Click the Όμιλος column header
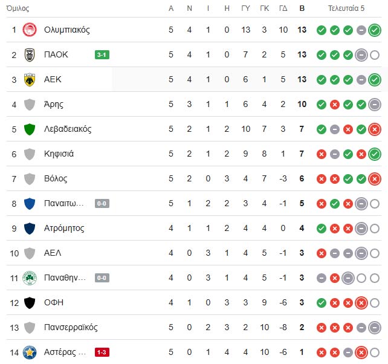This screenshot has width=388, height=364. click(x=16, y=8)
